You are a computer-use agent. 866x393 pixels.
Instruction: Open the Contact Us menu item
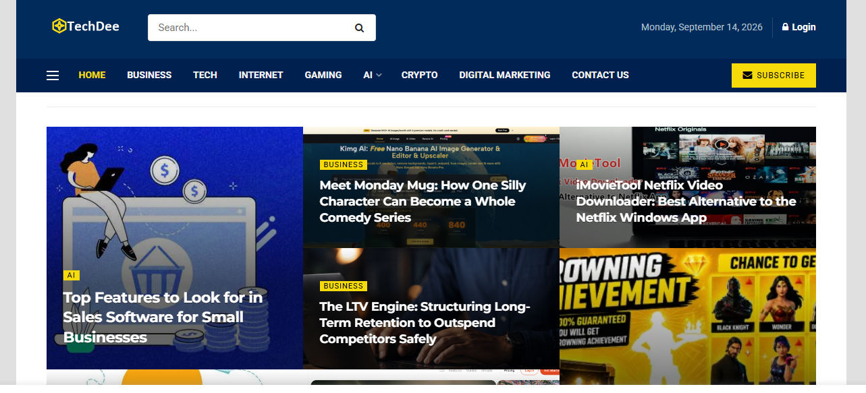pos(600,75)
